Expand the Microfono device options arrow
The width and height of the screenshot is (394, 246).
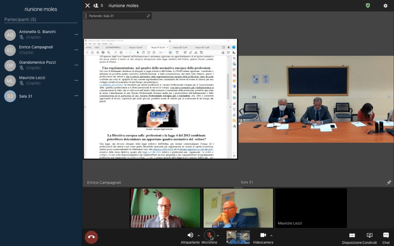(x=218, y=235)
